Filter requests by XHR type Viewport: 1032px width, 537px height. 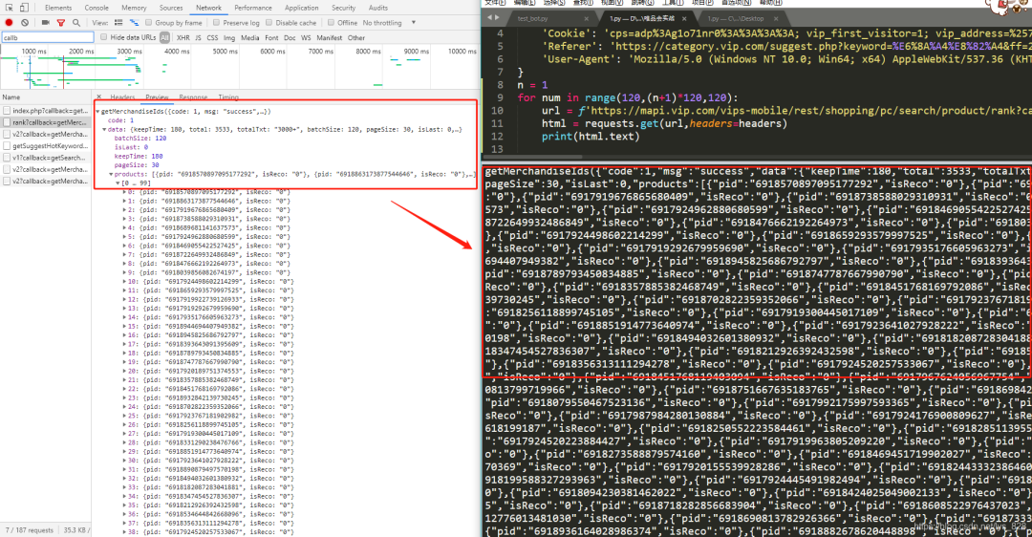[183, 37]
